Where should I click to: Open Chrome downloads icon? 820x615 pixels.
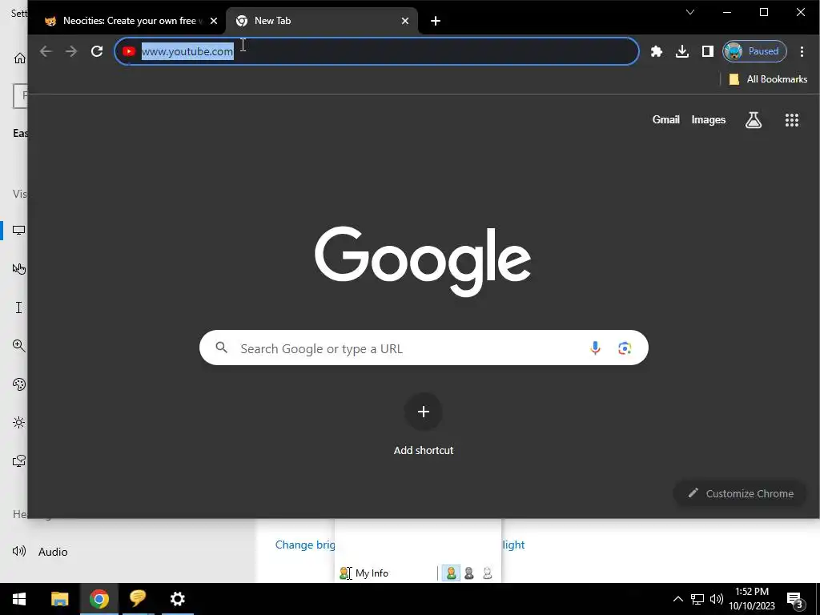682,51
